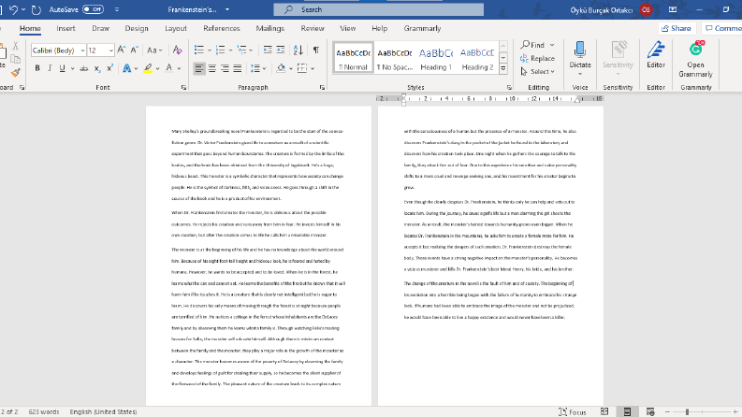
Task: Toggle Italic formatting
Action: pos(50,68)
